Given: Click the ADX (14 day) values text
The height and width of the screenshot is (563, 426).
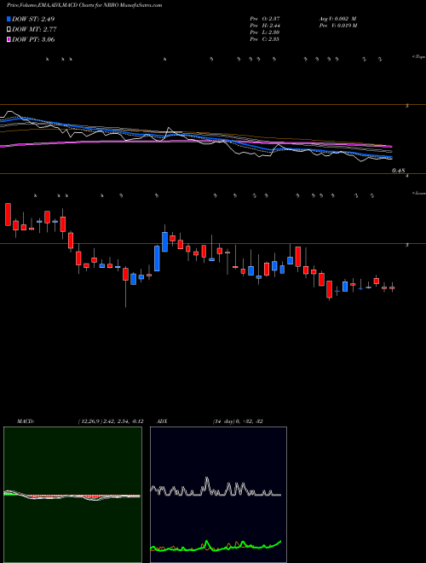Looking at the screenshot, I should coord(237,421).
